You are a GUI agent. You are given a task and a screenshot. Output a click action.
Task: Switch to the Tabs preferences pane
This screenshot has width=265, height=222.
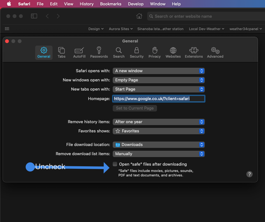pos(61,53)
